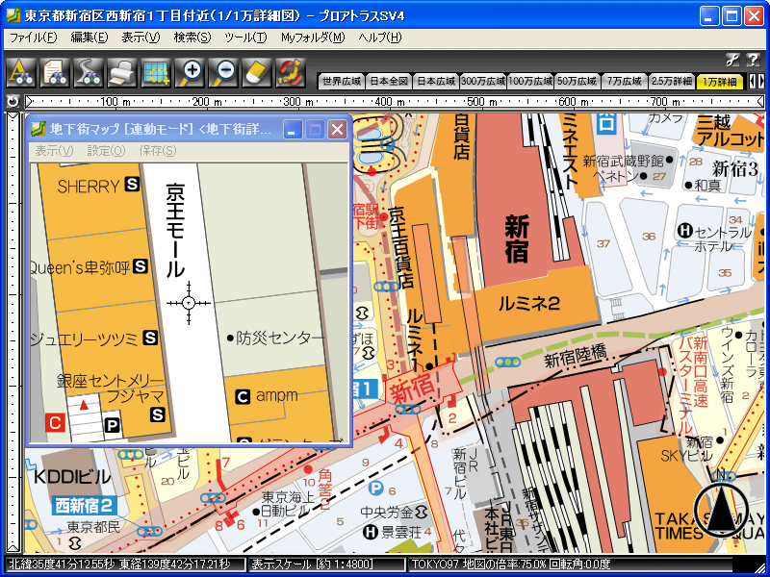
Task: Click the scale tabs left scroll arrow
Action: click(x=752, y=81)
